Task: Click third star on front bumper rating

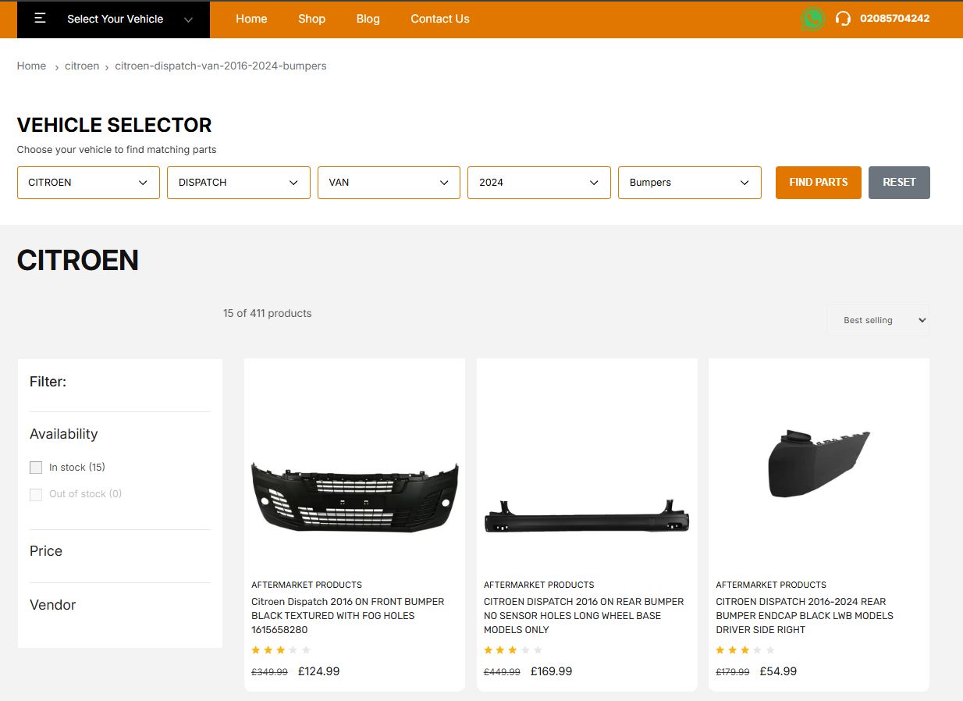Action: coord(281,650)
